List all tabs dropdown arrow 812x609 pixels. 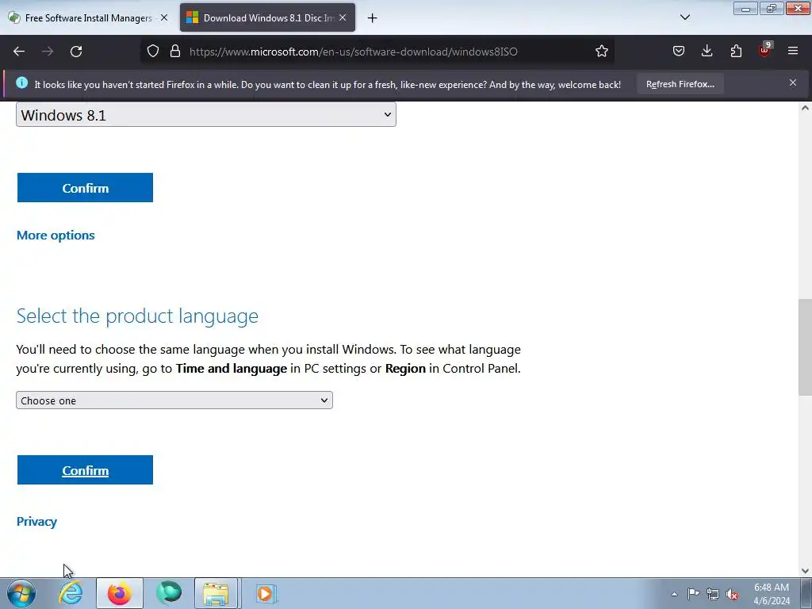click(684, 17)
